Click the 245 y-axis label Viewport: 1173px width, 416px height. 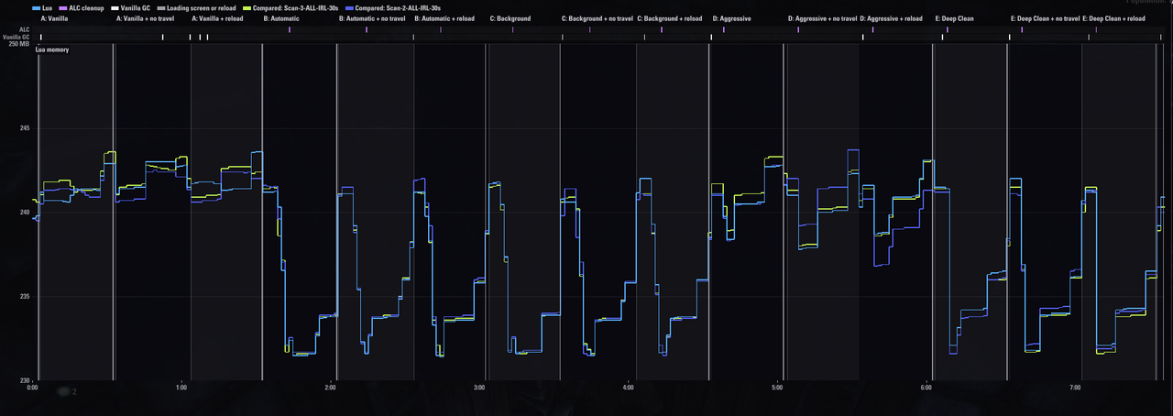click(24, 128)
